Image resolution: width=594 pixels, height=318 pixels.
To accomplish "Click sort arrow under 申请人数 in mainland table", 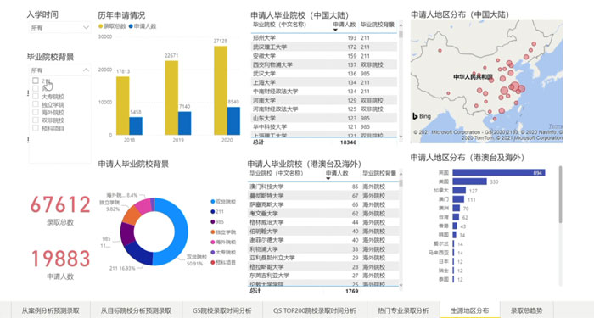I will [x=335, y=30].
